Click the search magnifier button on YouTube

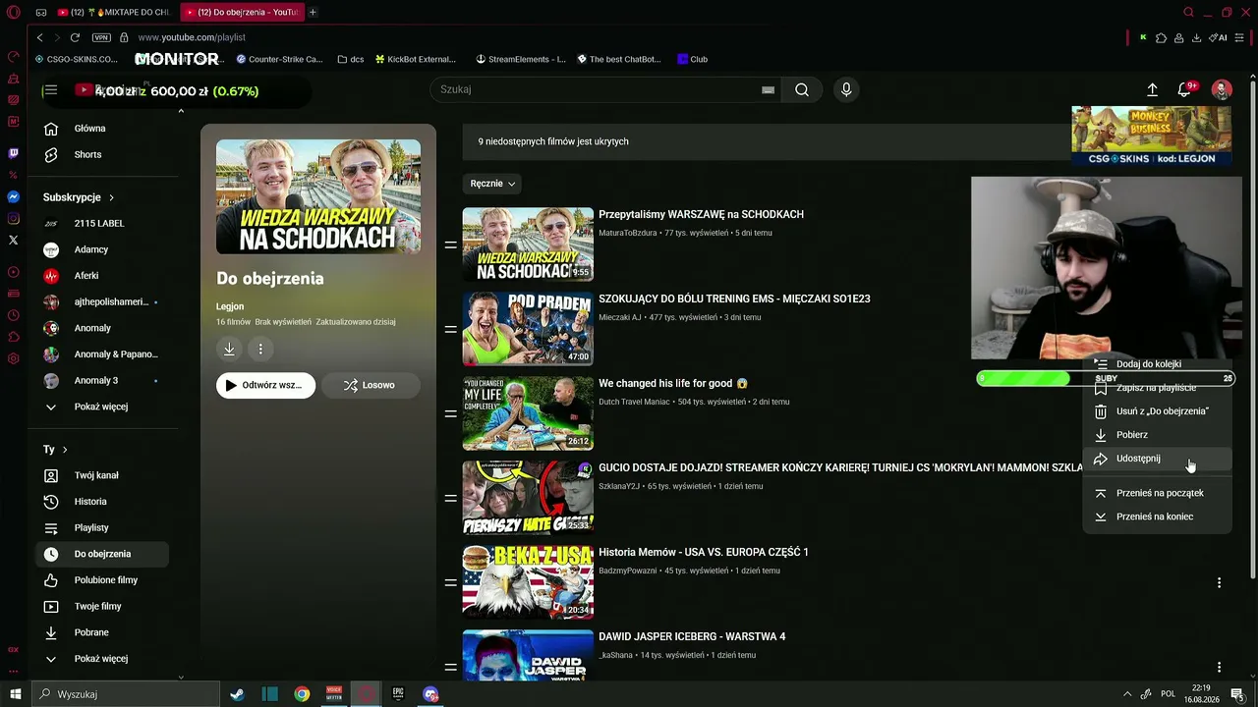(x=802, y=89)
